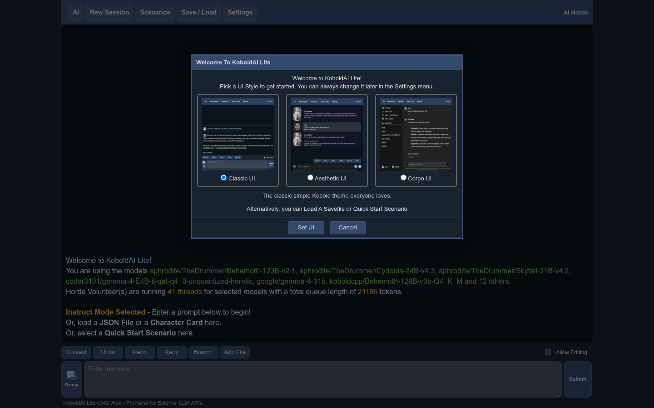Image resolution: width=654 pixels, height=408 pixels.
Task: Click the '41 threads' text
Action: pyautogui.click(x=184, y=292)
